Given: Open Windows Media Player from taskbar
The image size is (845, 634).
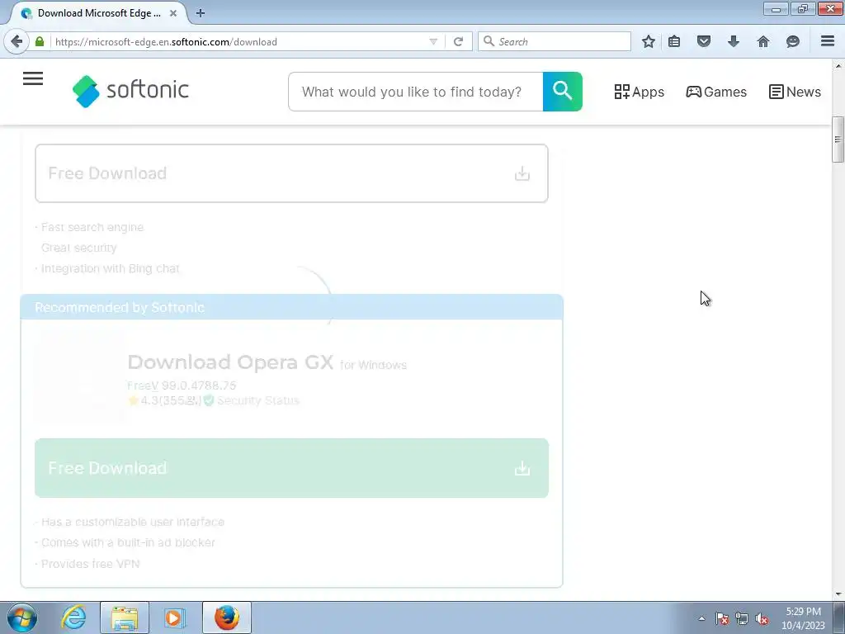Looking at the screenshot, I should (173, 617).
